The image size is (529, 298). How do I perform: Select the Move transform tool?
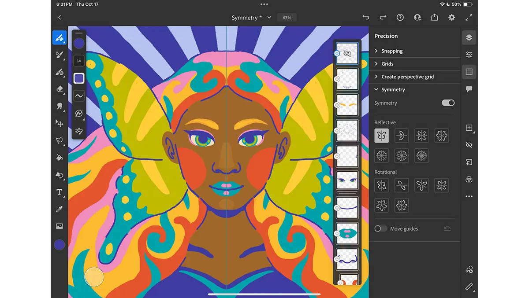tap(60, 123)
